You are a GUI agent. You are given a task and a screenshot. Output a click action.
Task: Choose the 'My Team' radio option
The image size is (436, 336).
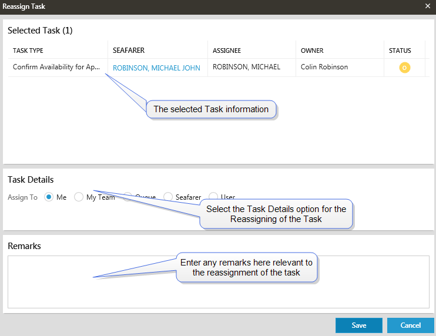coord(79,197)
